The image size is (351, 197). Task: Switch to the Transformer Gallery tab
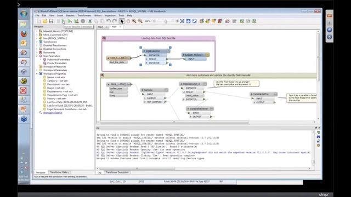pyautogui.click(x=59, y=172)
